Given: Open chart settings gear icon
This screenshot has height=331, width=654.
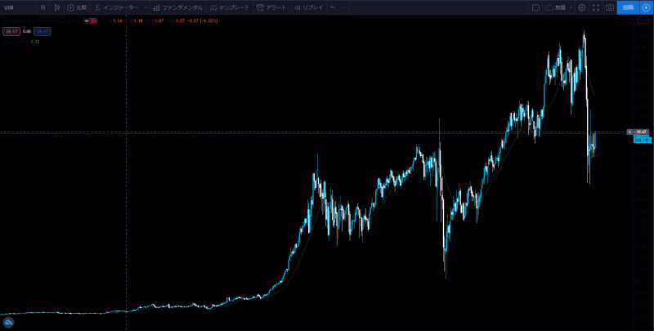Looking at the screenshot, I should point(581,7).
